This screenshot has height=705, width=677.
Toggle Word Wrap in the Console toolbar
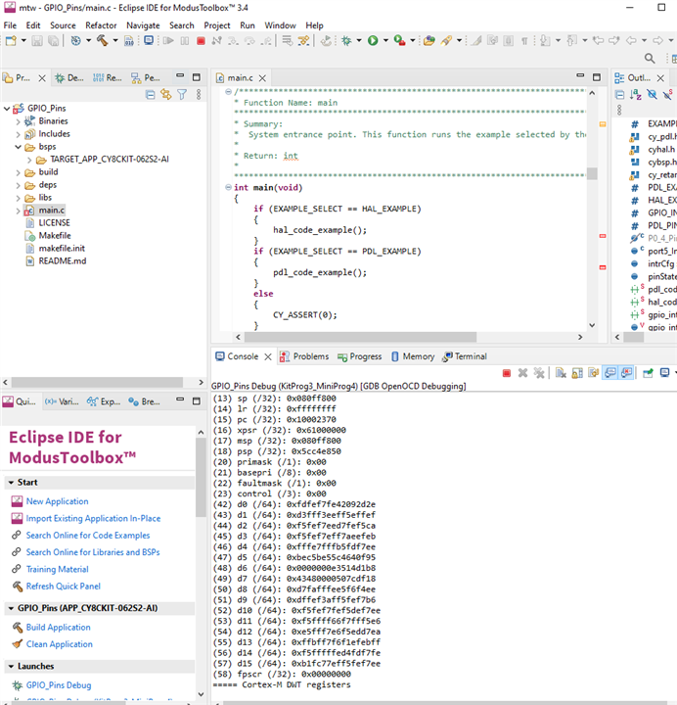tap(594, 373)
